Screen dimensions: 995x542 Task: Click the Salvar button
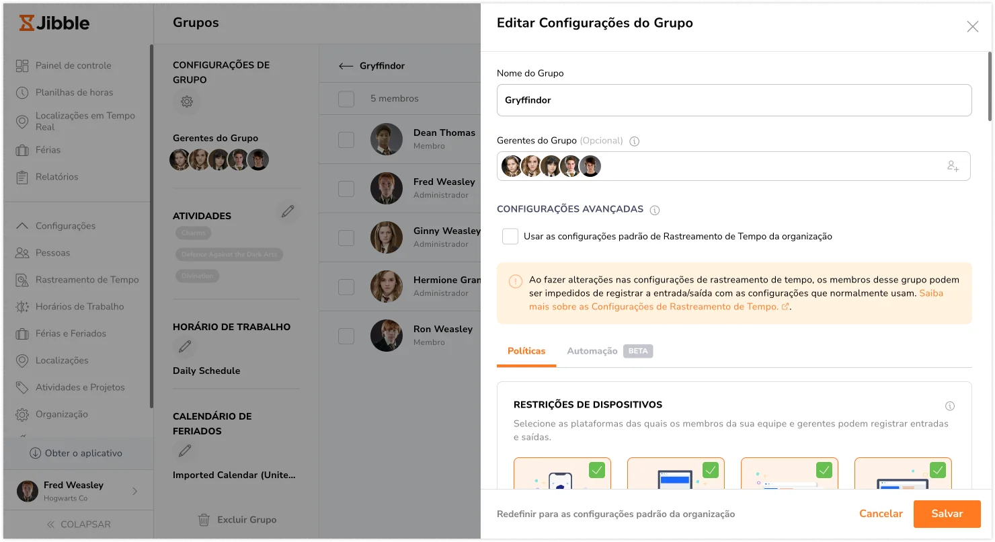coord(947,514)
